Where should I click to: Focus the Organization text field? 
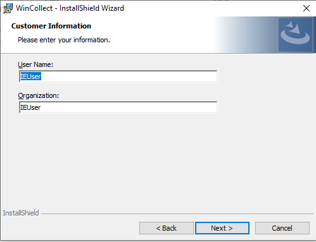[x=118, y=107]
